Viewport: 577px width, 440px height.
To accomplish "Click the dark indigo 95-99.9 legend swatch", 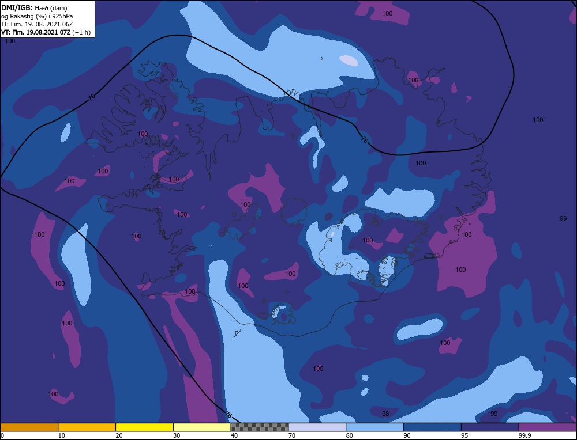I will pos(490,427).
